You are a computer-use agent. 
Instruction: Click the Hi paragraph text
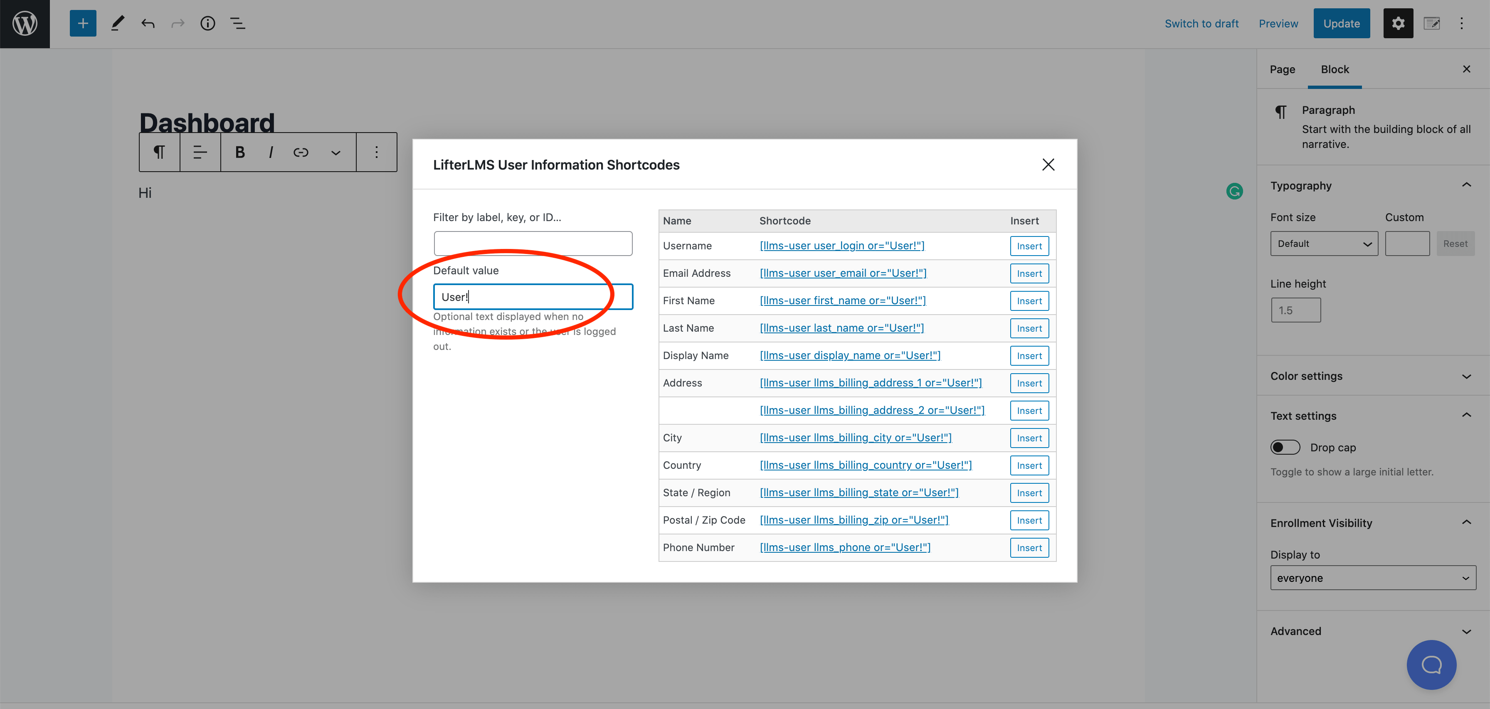[x=145, y=192]
